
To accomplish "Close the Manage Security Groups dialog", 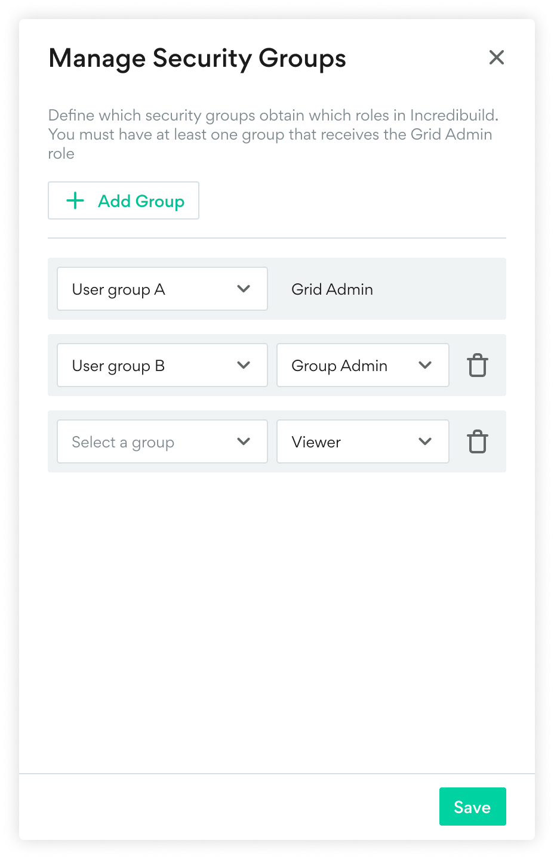I will coord(496,57).
